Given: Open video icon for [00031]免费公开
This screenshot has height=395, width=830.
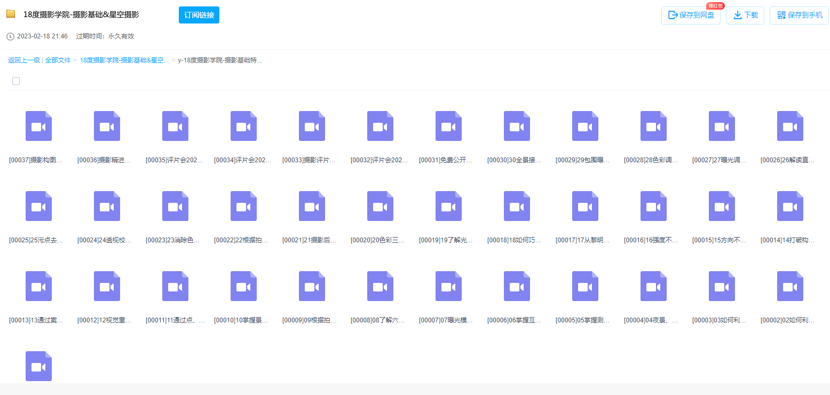Looking at the screenshot, I should click(448, 126).
